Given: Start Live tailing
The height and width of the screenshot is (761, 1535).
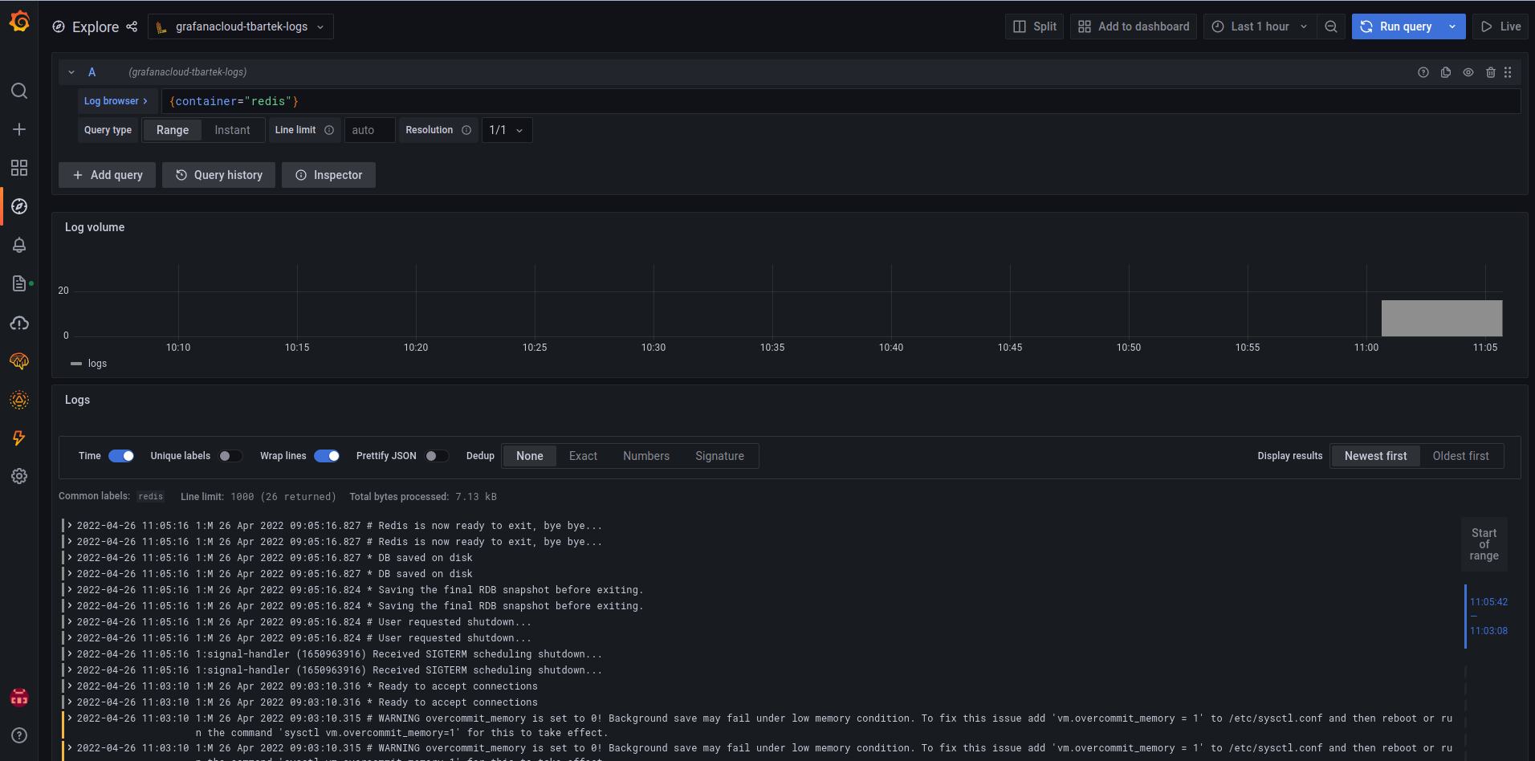Looking at the screenshot, I should coord(1500,26).
